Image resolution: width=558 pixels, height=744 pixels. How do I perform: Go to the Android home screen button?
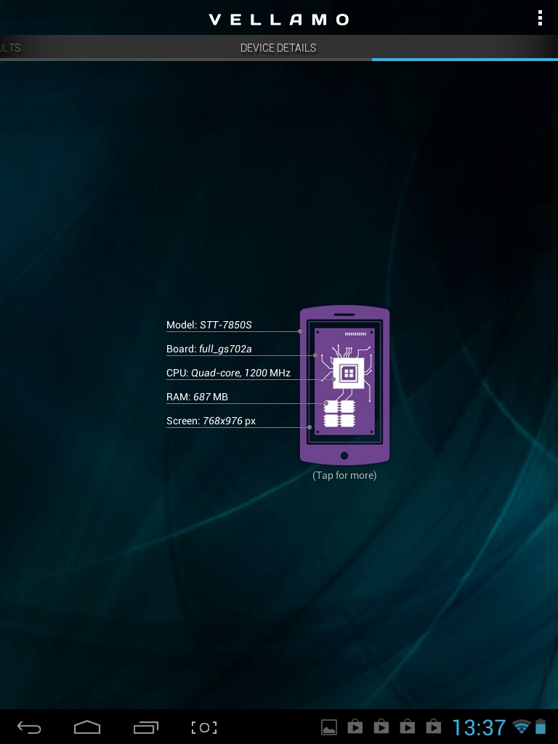click(87, 727)
